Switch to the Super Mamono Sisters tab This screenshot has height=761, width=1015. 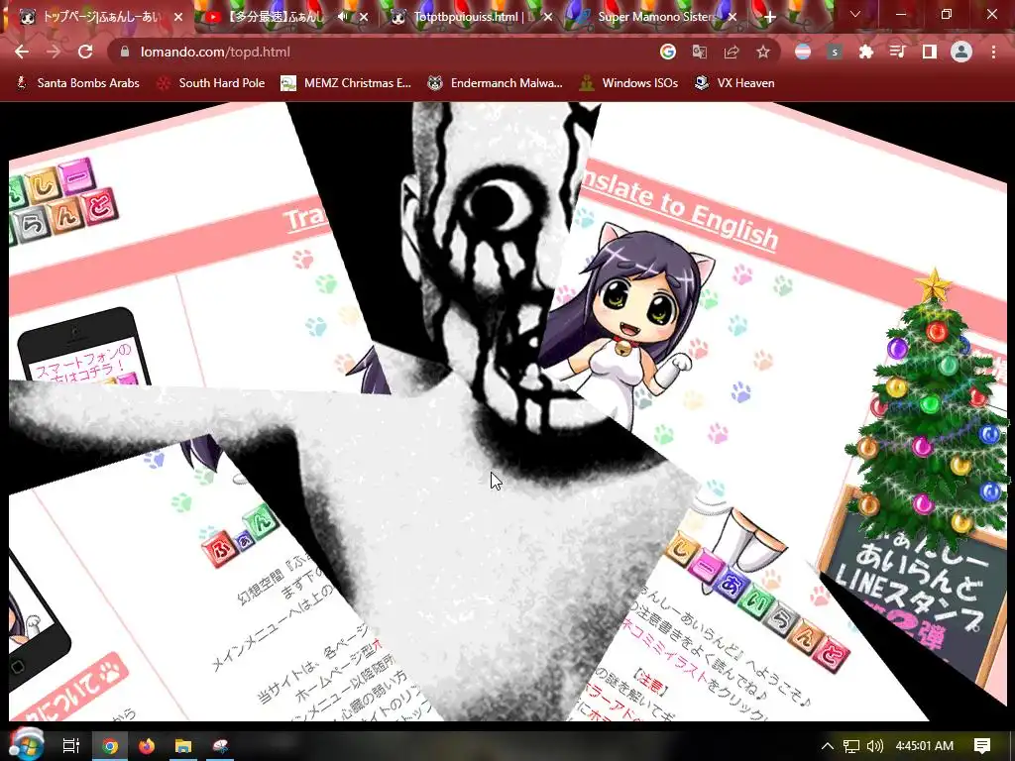click(656, 17)
